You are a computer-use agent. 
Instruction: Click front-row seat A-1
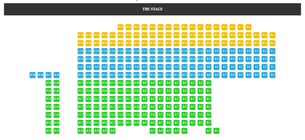216,131
